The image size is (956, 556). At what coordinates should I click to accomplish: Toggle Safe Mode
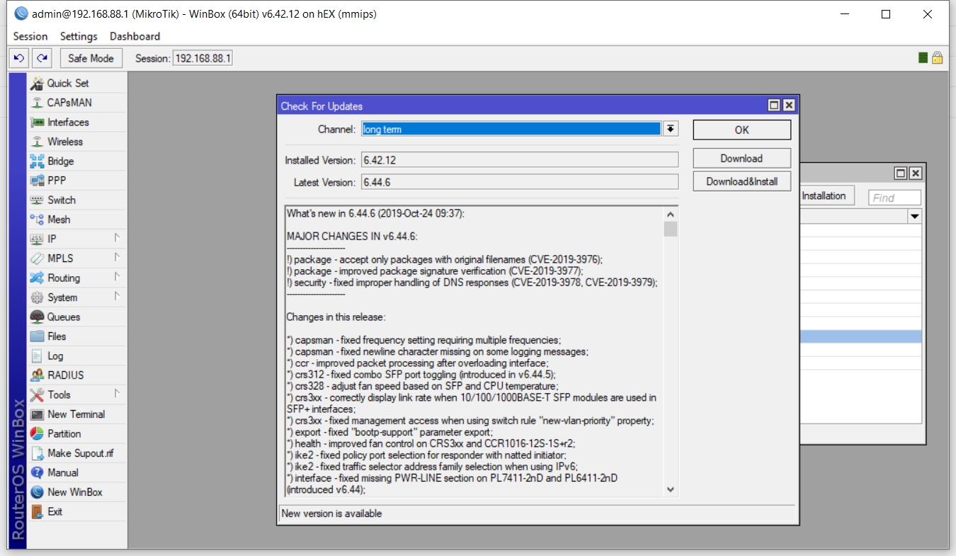91,58
